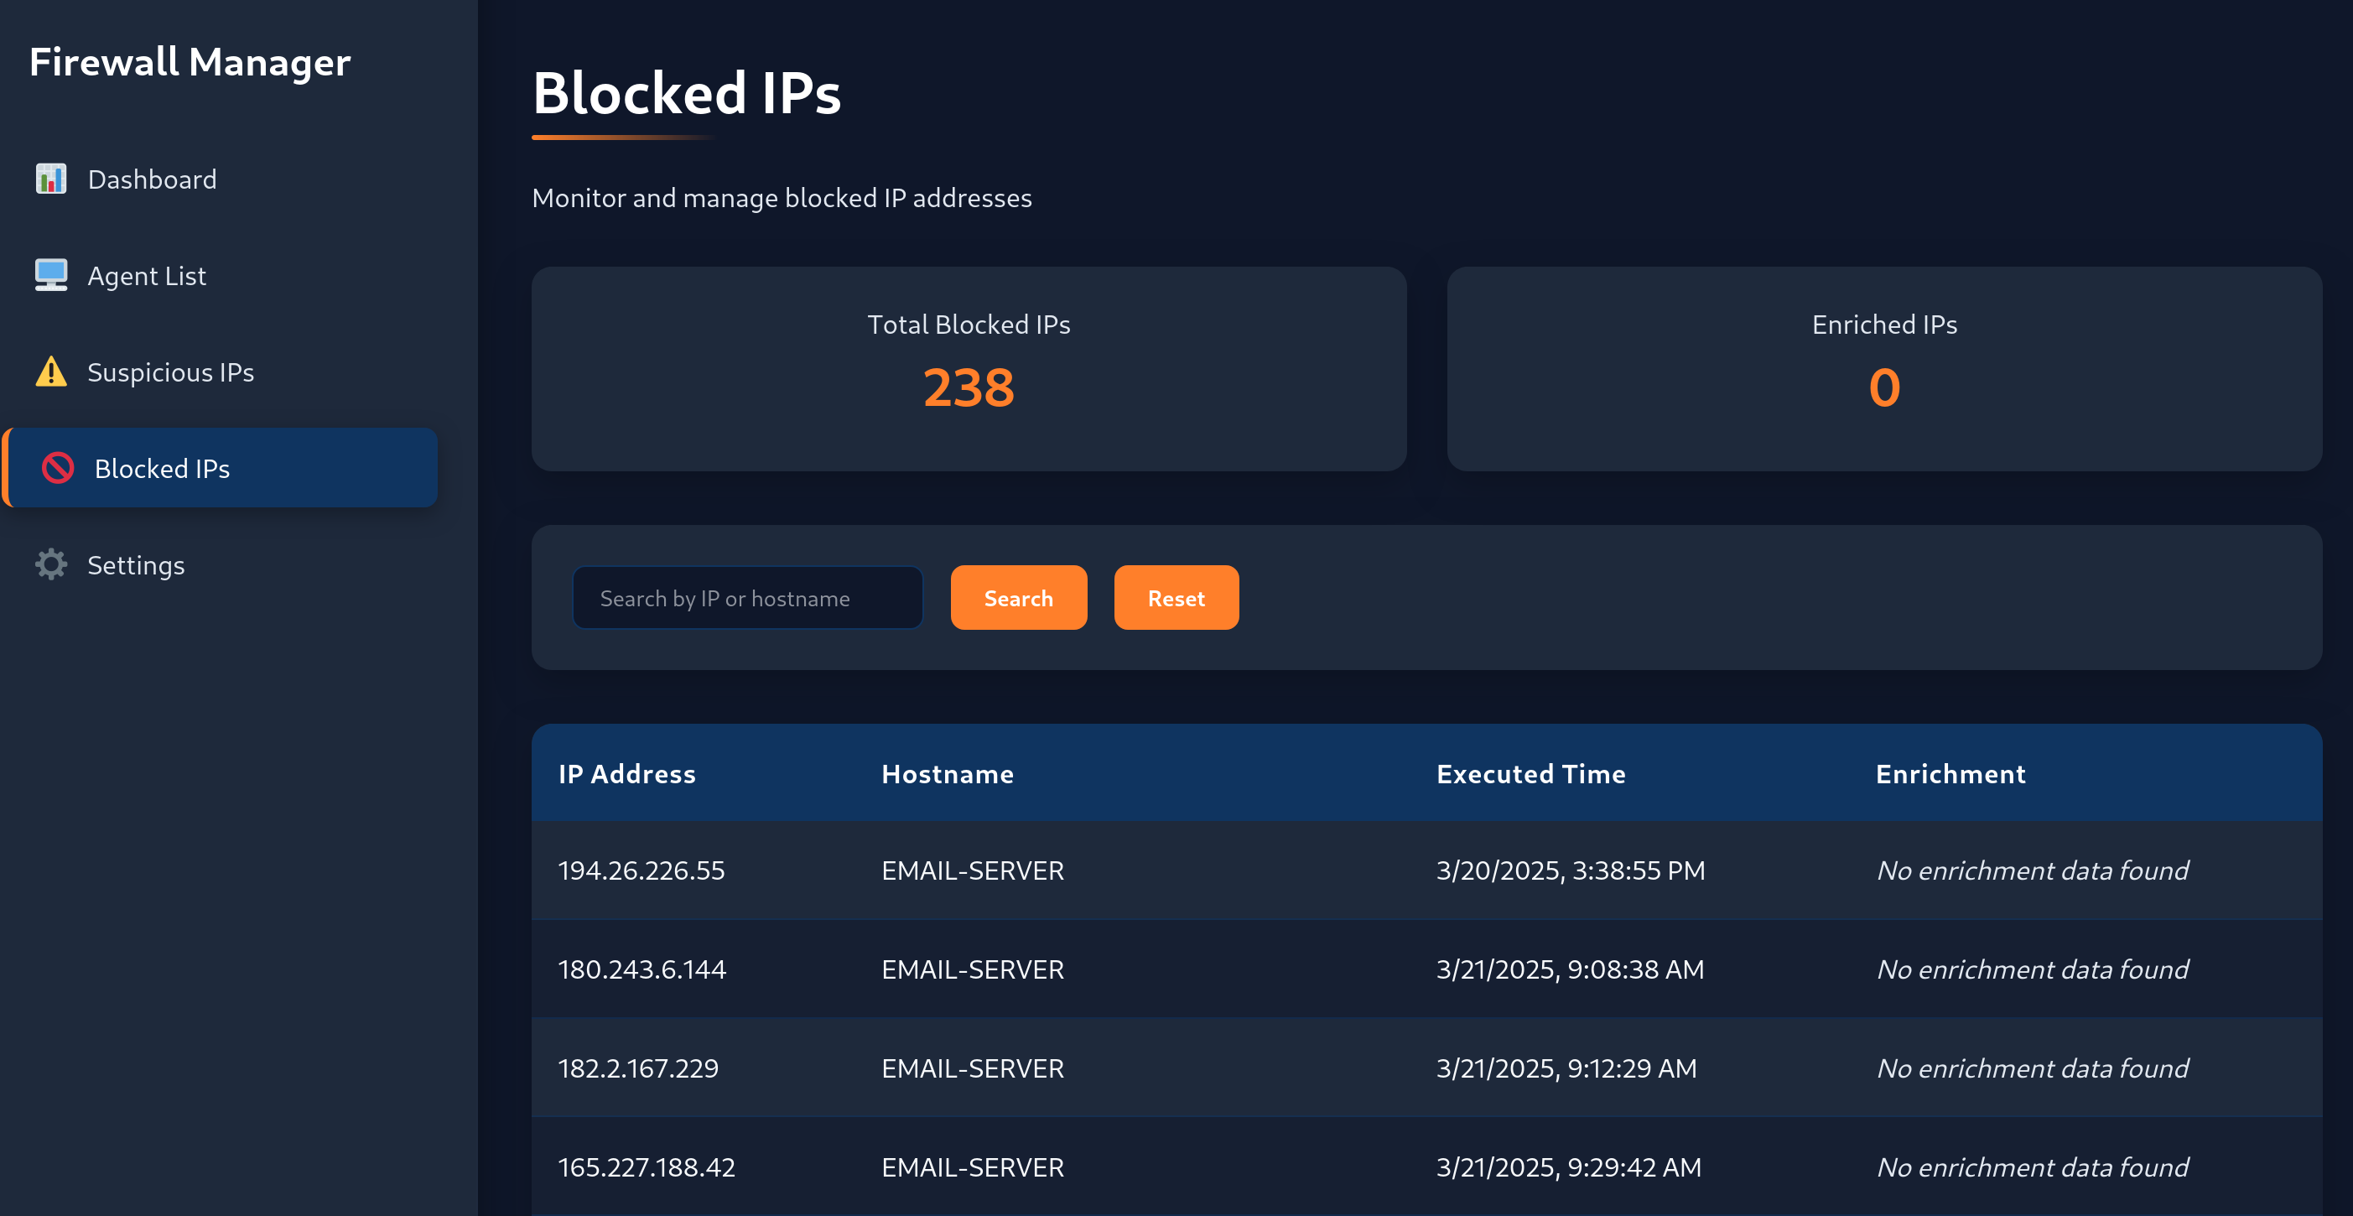Viewport: 2353px width, 1216px height.
Task: Click the Firewall Manager title
Action: point(190,62)
